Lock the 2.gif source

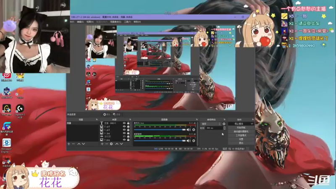(128, 126)
